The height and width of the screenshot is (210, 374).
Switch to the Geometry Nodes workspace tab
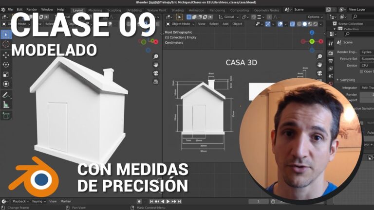[266, 10]
